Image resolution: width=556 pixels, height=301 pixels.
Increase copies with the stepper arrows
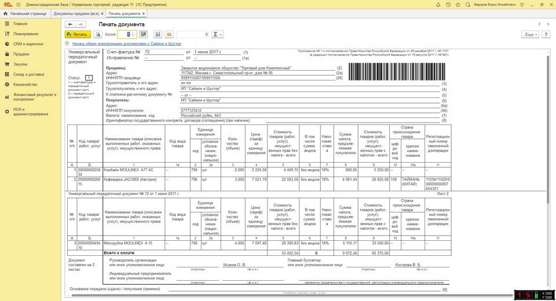point(134,34)
